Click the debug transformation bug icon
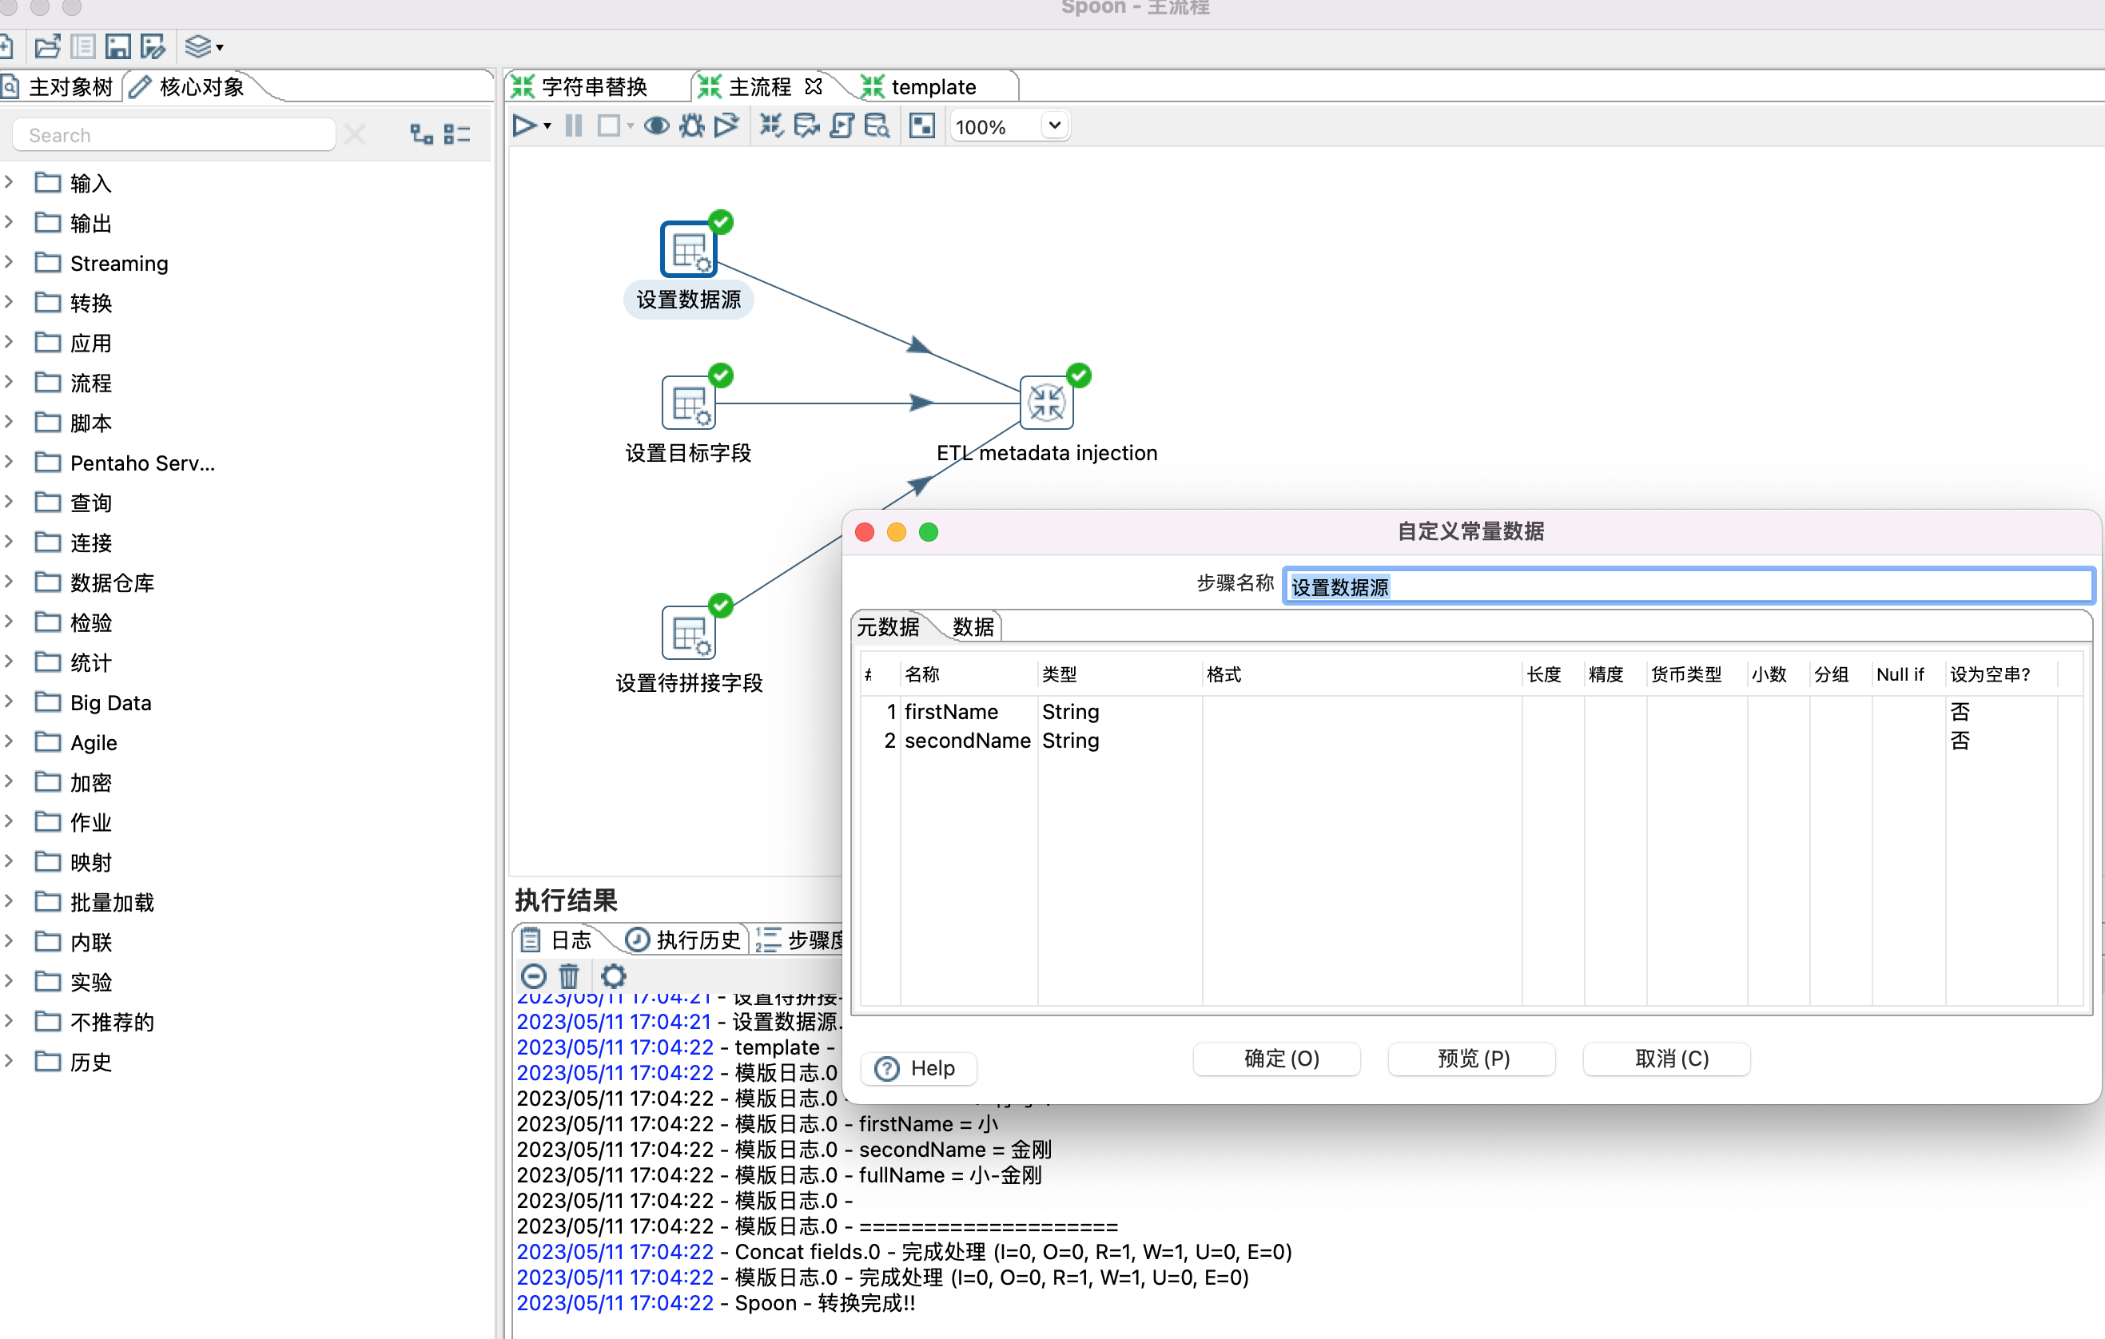The width and height of the screenshot is (2105, 1339). pyautogui.click(x=691, y=127)
